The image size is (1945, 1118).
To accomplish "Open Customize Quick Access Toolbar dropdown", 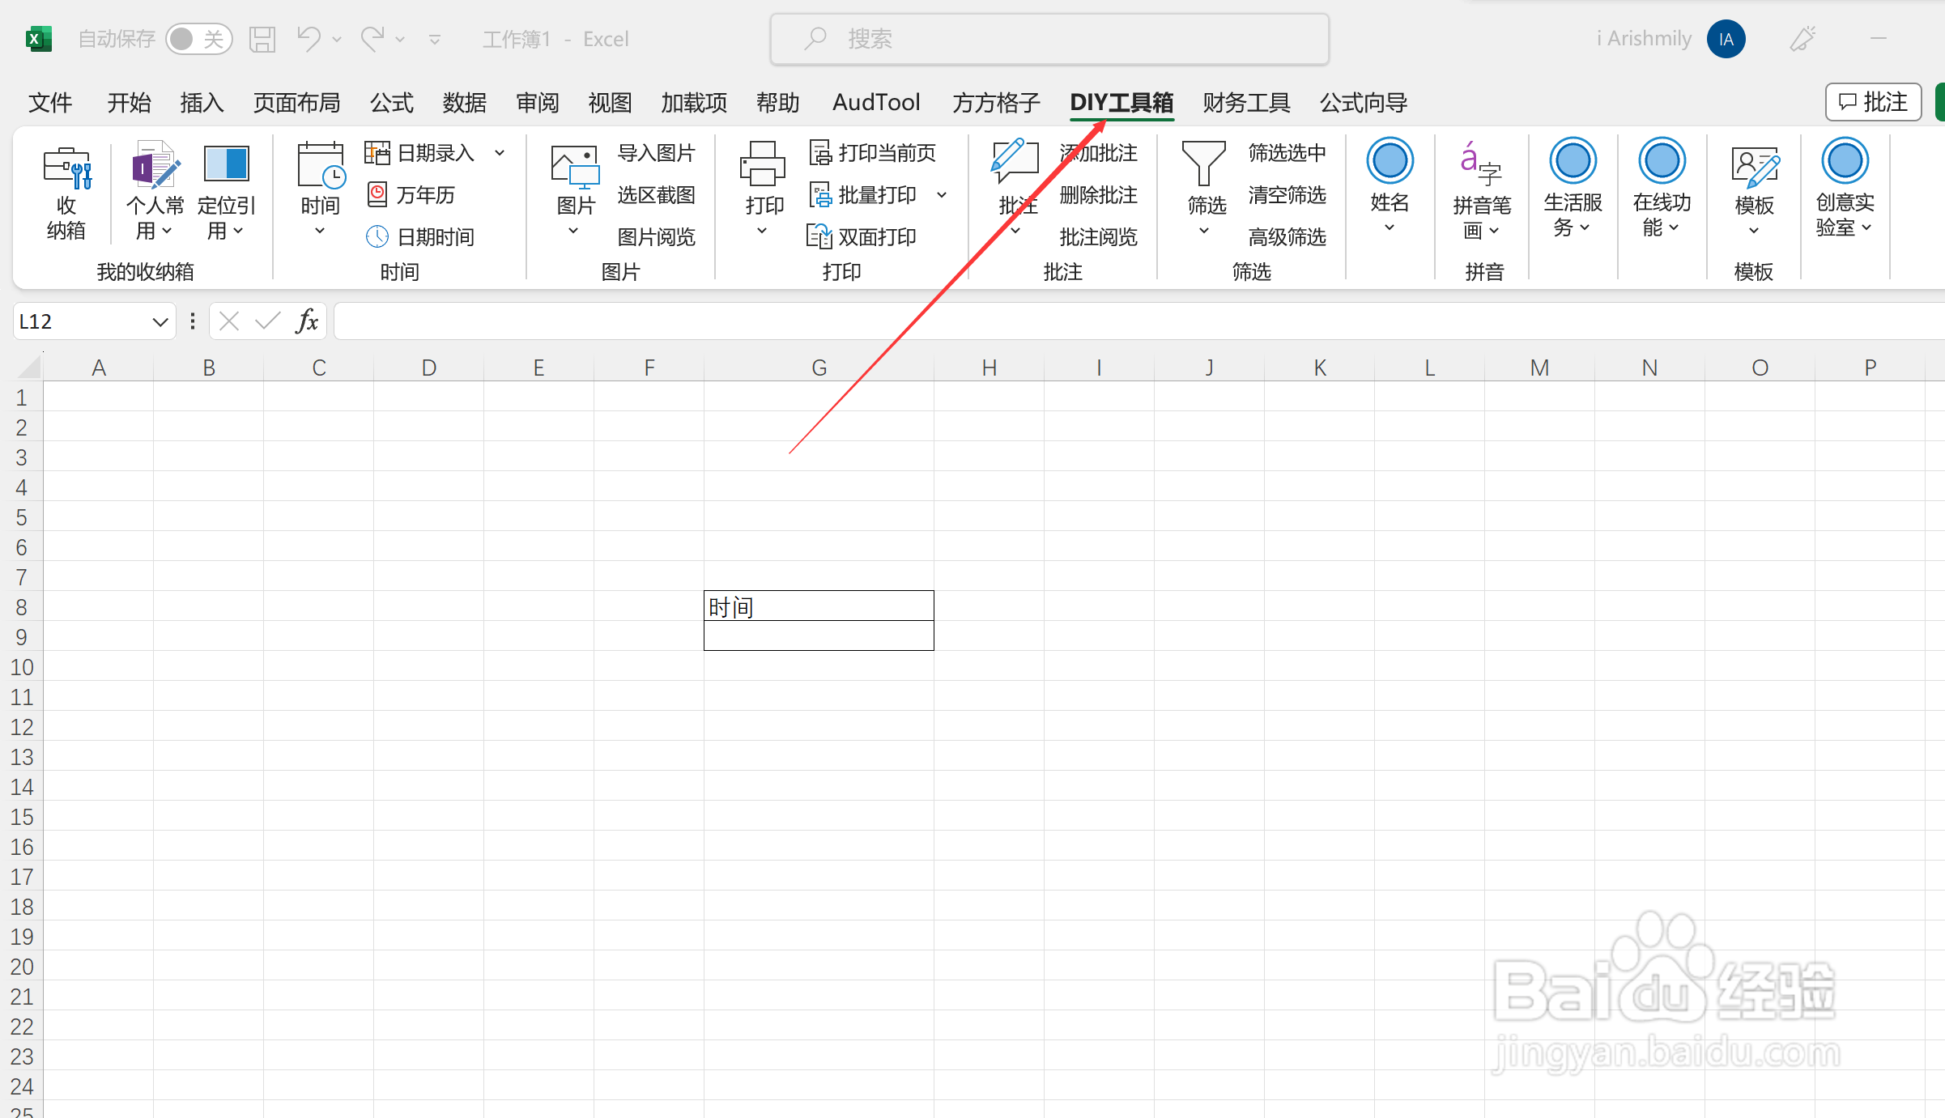I will tap(435, 39).
